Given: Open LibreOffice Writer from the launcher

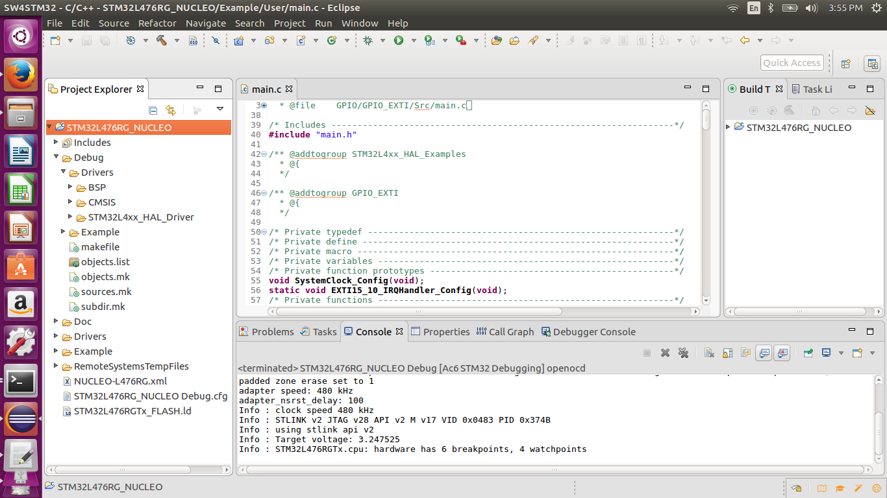Looking at the screenshot, I should [21, 151].
